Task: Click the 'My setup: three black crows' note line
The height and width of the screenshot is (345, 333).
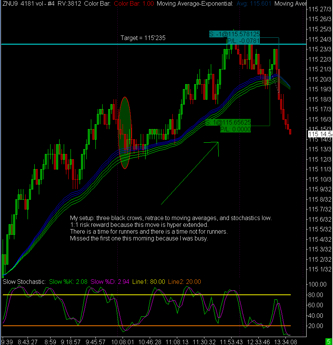Action: click(171, 218)
